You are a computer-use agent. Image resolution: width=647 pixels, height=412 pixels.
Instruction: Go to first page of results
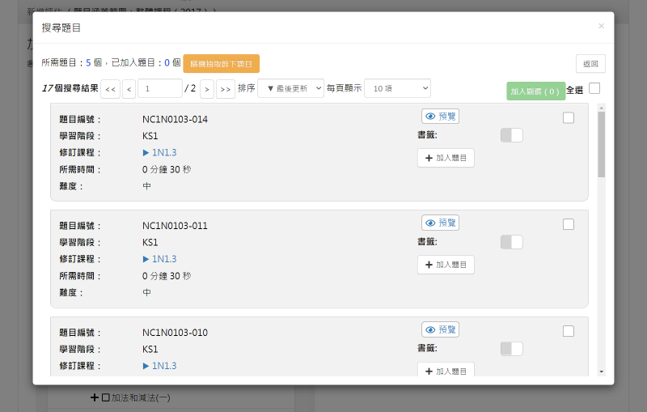[110, 89]
